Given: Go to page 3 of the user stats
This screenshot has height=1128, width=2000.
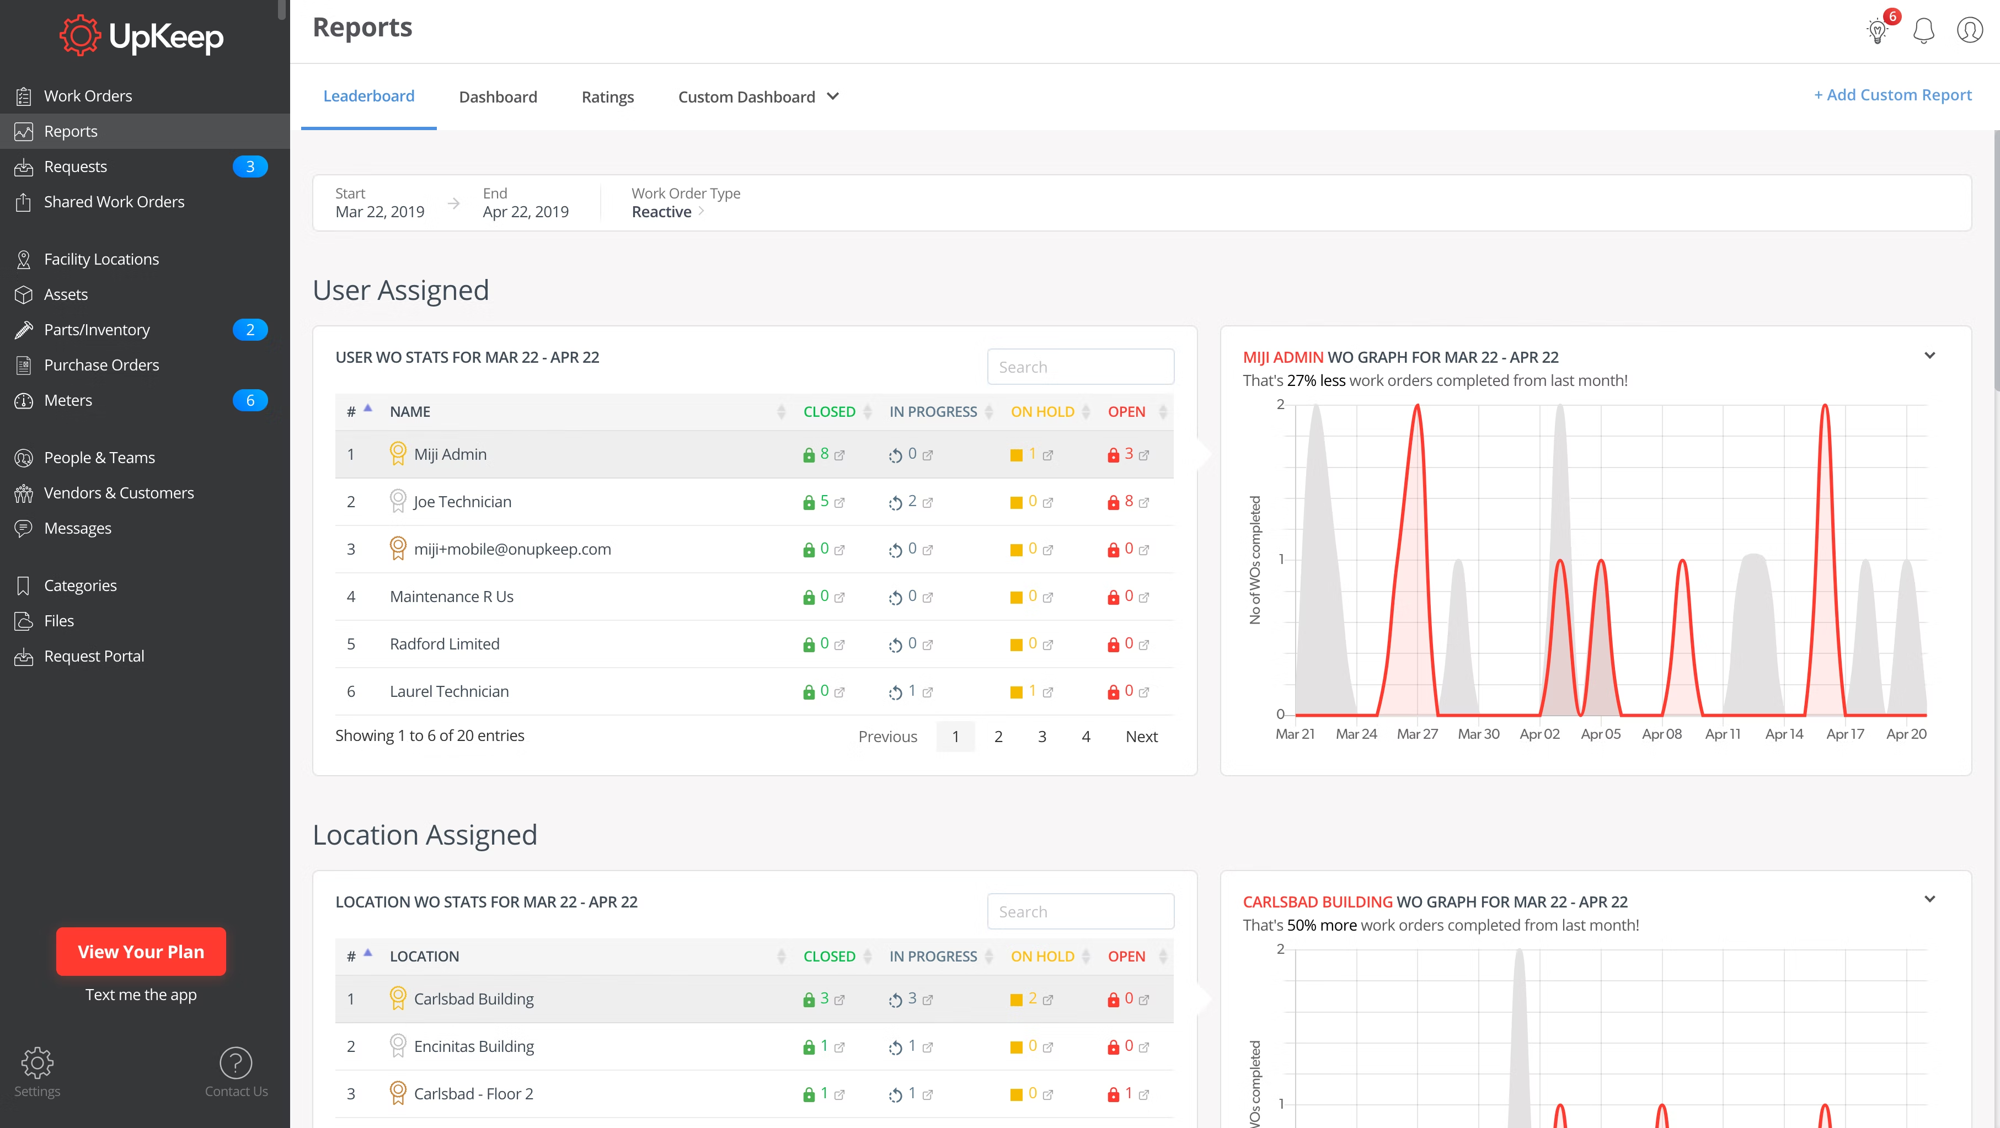Looking at the screenshot, I should (1042, 736).
